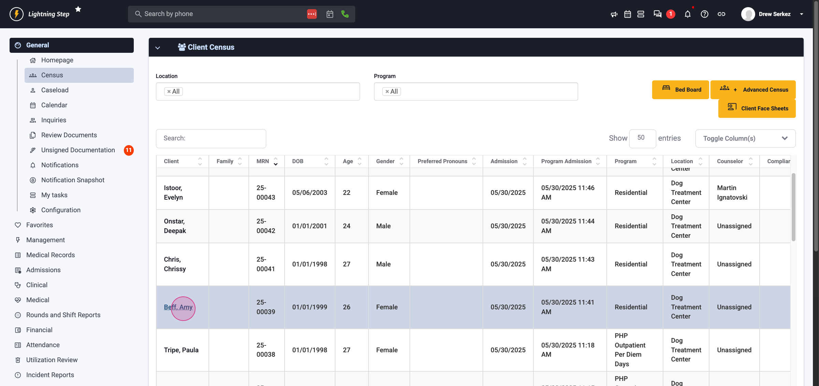This screenshot has height=386, width=819.
Task: Click the favorite star next to Lightning Step
Action: [x=78, y=9]
